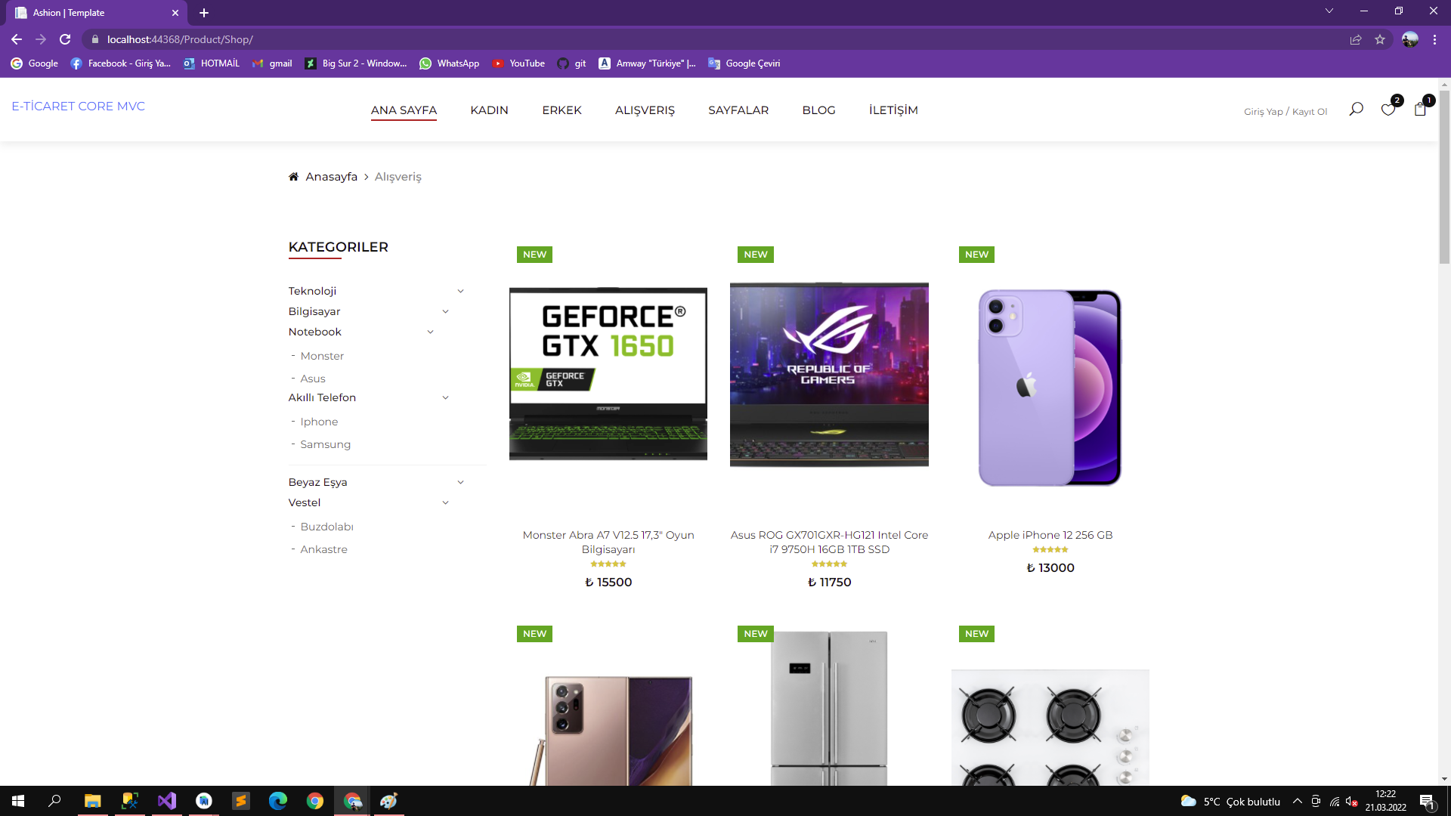
Task: Open the Google Çeviri bookmark
Action: click(744, 63)
